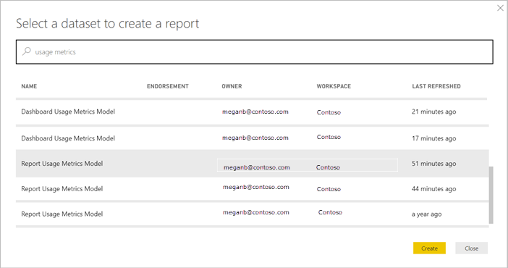The image size is (508, 268).
Task: Select Report Usage Metrics Model refreshed 44 minutes ago
Action: (252, 189)
